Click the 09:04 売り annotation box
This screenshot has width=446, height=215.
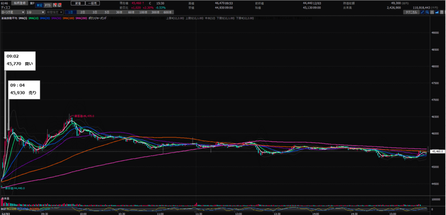point(25,90)
